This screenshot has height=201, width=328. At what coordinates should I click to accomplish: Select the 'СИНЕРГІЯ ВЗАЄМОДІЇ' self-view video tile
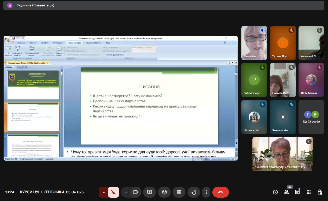tap(283, 154)
